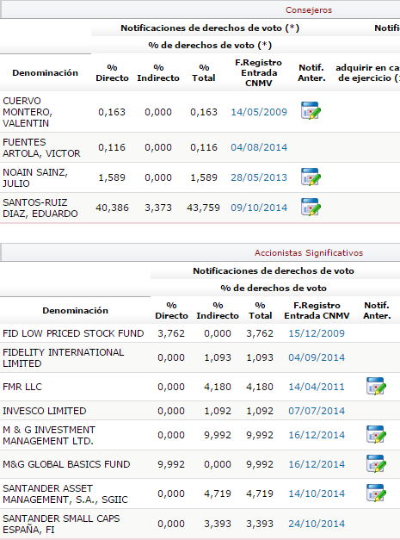Select the name FUENTES ARTOLA, VICTOR

point(41,148)
